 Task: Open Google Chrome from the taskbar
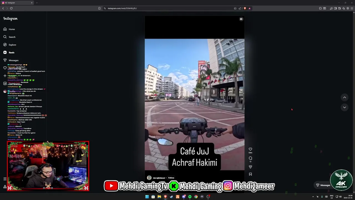tap(196, 197)
